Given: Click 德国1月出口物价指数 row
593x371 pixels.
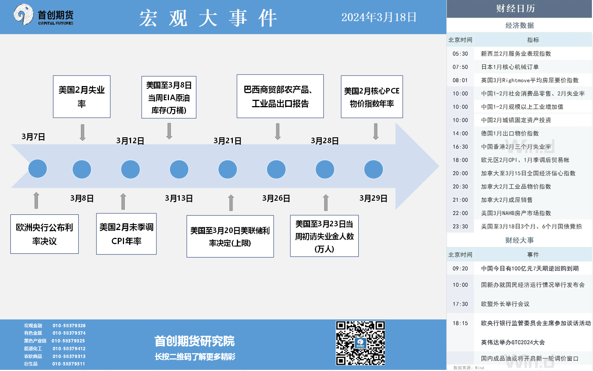Looking at the screenshot, I should [x=519, y=133].
